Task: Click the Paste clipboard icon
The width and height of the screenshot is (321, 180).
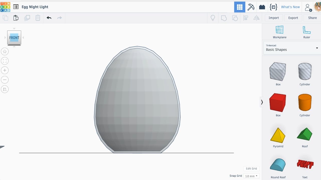Action: pos(16,18)
